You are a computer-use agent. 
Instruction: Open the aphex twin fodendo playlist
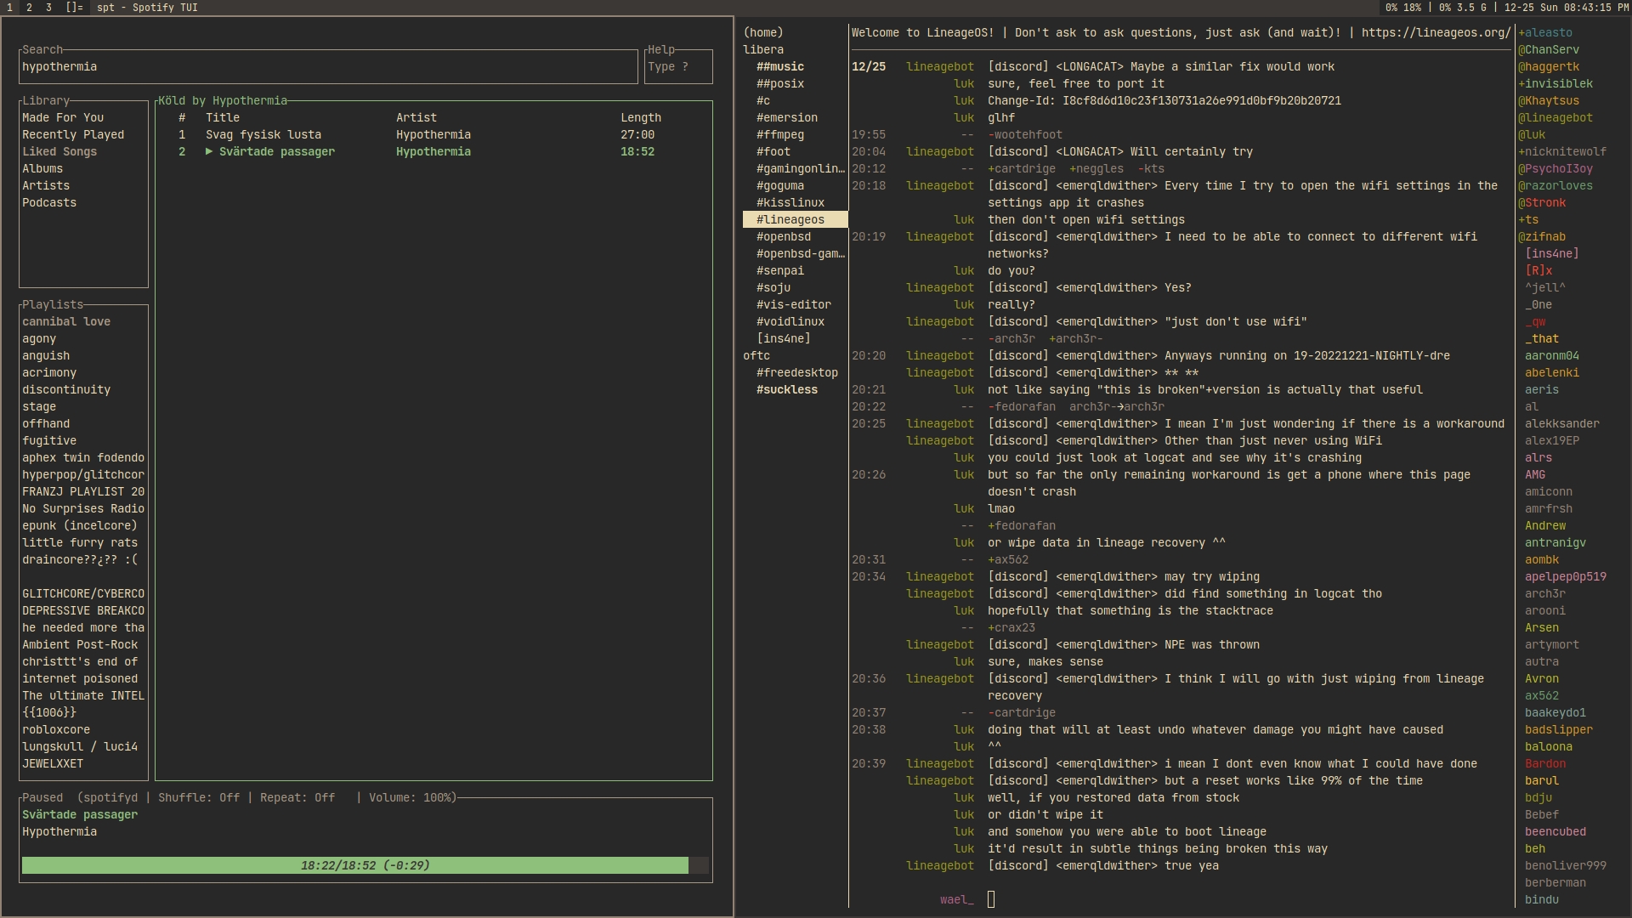tap(83, 457)
